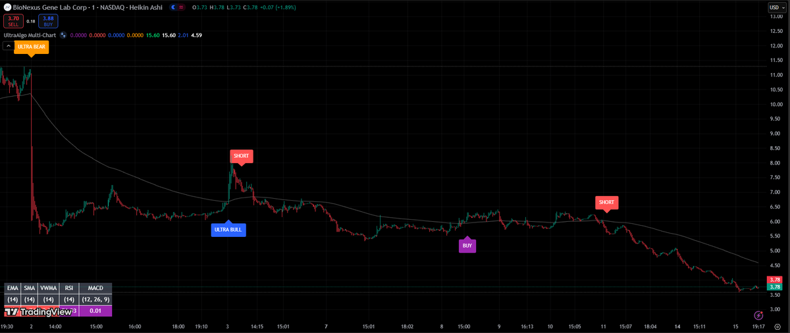
Task: Click the (12, 26, 9) MACD parameters cell
Action: coord(95,299)
